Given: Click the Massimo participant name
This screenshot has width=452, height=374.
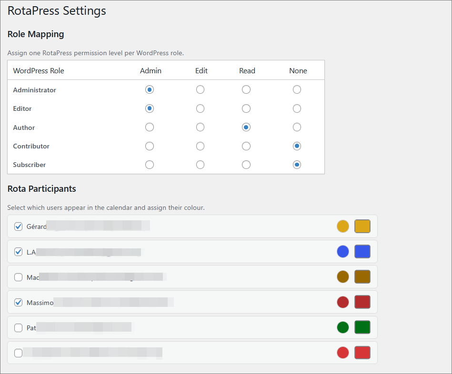Looking at the screenshot, I should point(40,303).
